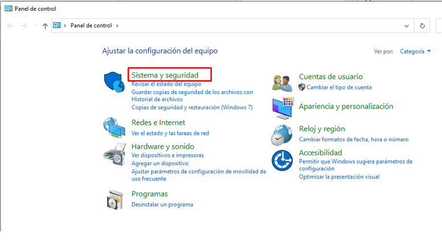
Task: Click Panel de control breadcrumb in address bar
Action: tap(91, 26)
